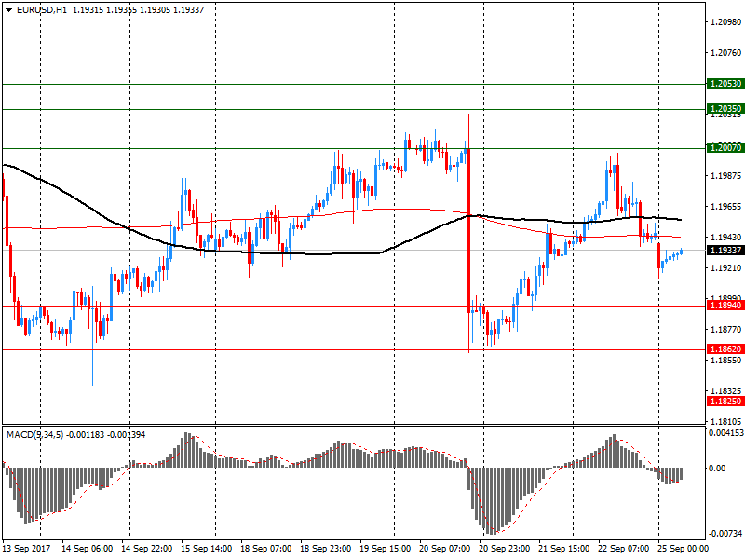Select the 1.18550 price scale value
The image size is (745, 559).
point(725,361)
